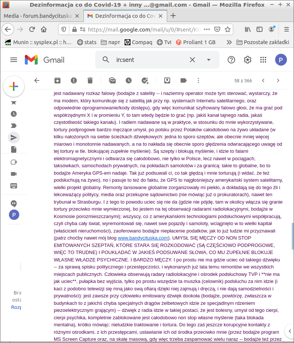Click the Compose plus button
294x343 pixels.
point(14,86)
